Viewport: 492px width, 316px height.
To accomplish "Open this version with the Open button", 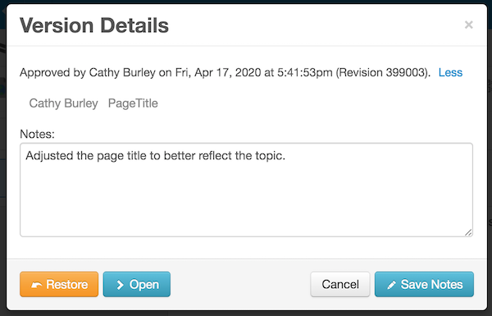I will point(136,284).
